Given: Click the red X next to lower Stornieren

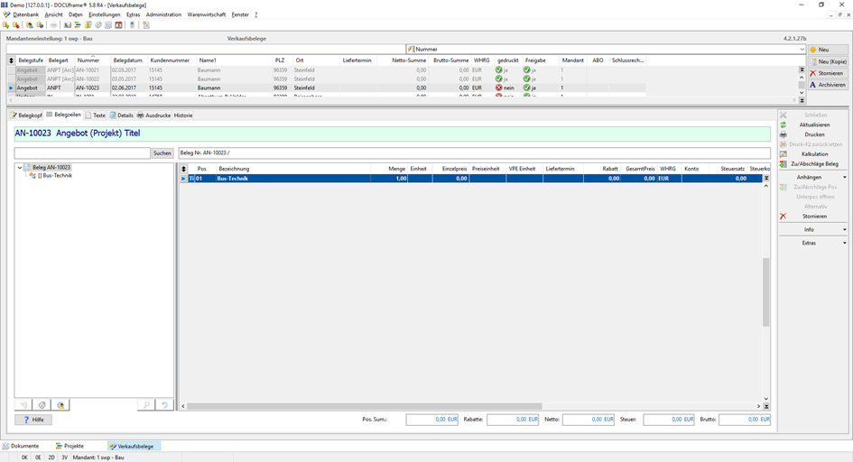Looking at the screenshot, I should (x=783, y=217).
